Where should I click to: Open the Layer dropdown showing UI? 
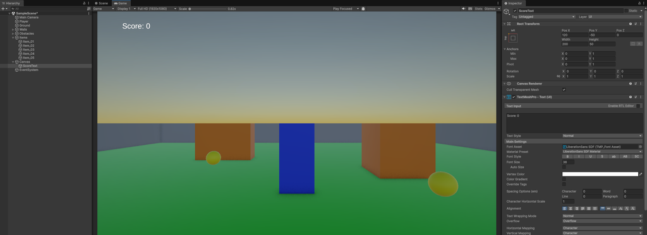point(615,17)
